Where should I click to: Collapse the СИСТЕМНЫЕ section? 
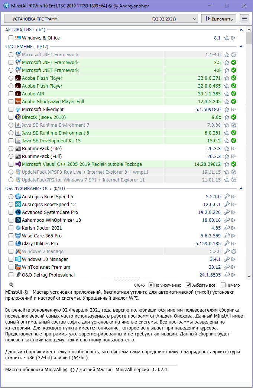[x=241, y=47]
